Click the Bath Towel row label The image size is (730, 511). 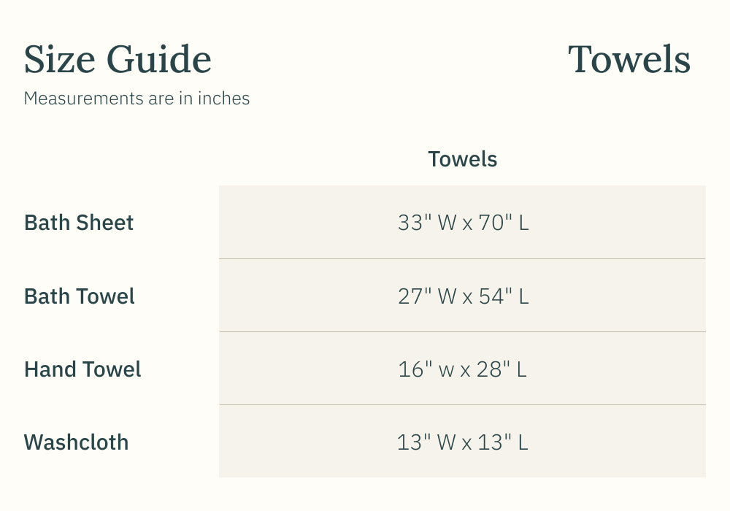point(80,296)
